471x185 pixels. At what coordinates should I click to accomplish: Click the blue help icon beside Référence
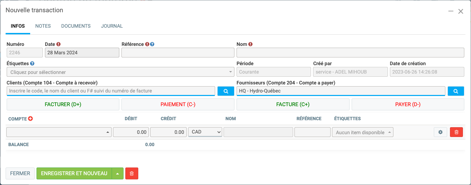[x=152, y=44]
